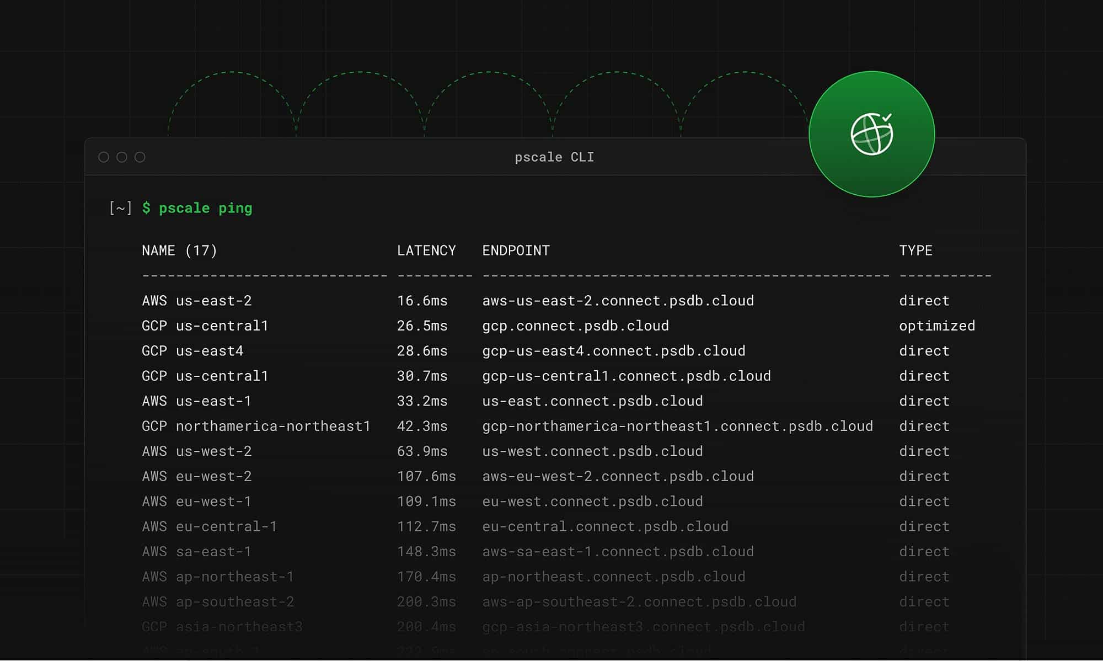Select the yellow window control circle

[x=121, y=157]
